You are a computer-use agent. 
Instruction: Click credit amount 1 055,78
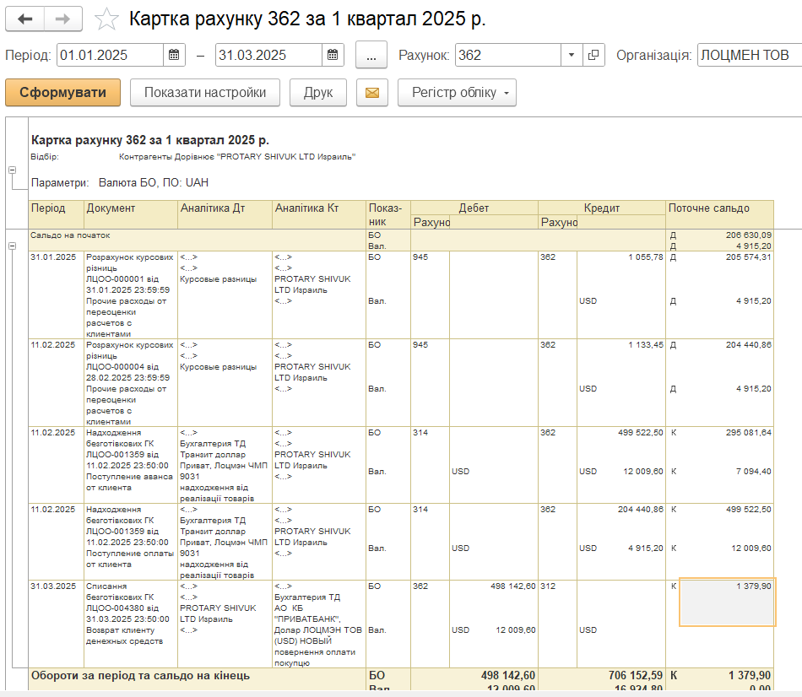tap(646, 257)
